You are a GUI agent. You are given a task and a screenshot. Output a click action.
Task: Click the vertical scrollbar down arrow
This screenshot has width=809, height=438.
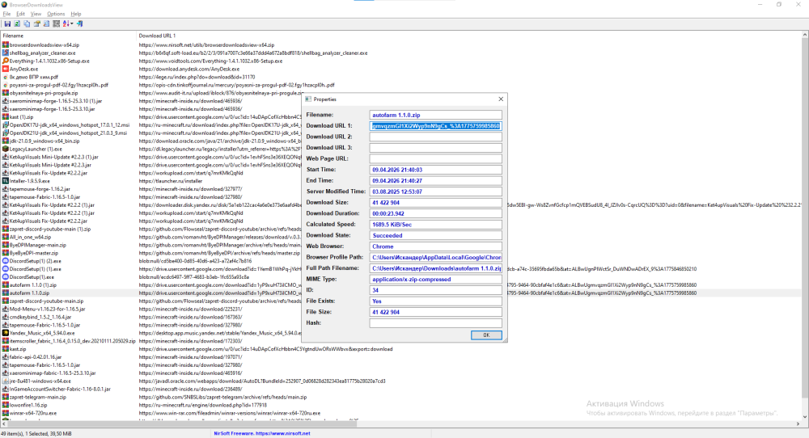[804, 416]
